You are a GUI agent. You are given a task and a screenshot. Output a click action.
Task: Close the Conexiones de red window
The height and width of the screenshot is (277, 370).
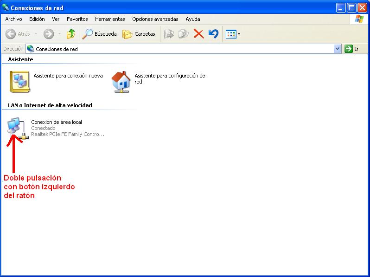pyautogui.click(x=362, y=8)
